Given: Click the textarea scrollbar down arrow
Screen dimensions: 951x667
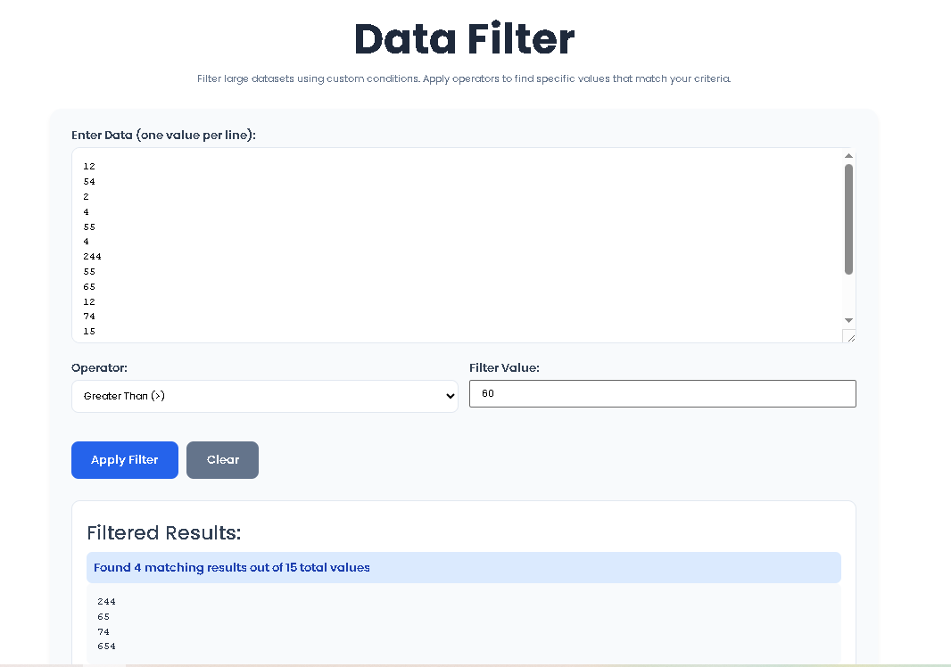Looking at the screenshot, I should click(x=848, y=319).
